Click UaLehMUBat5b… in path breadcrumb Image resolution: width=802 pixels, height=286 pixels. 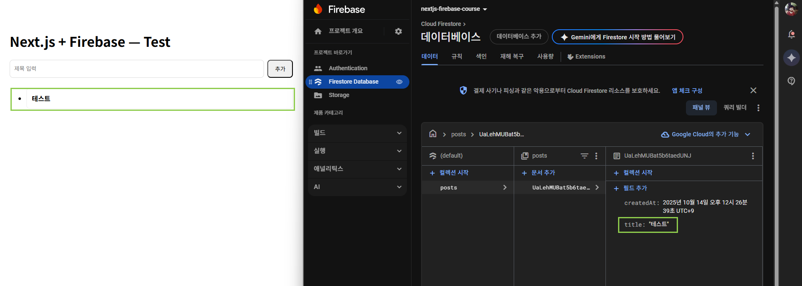tap(502, 134)
